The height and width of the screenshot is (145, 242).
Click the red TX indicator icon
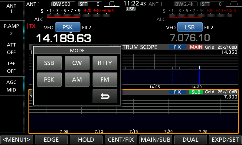(31, 26)
